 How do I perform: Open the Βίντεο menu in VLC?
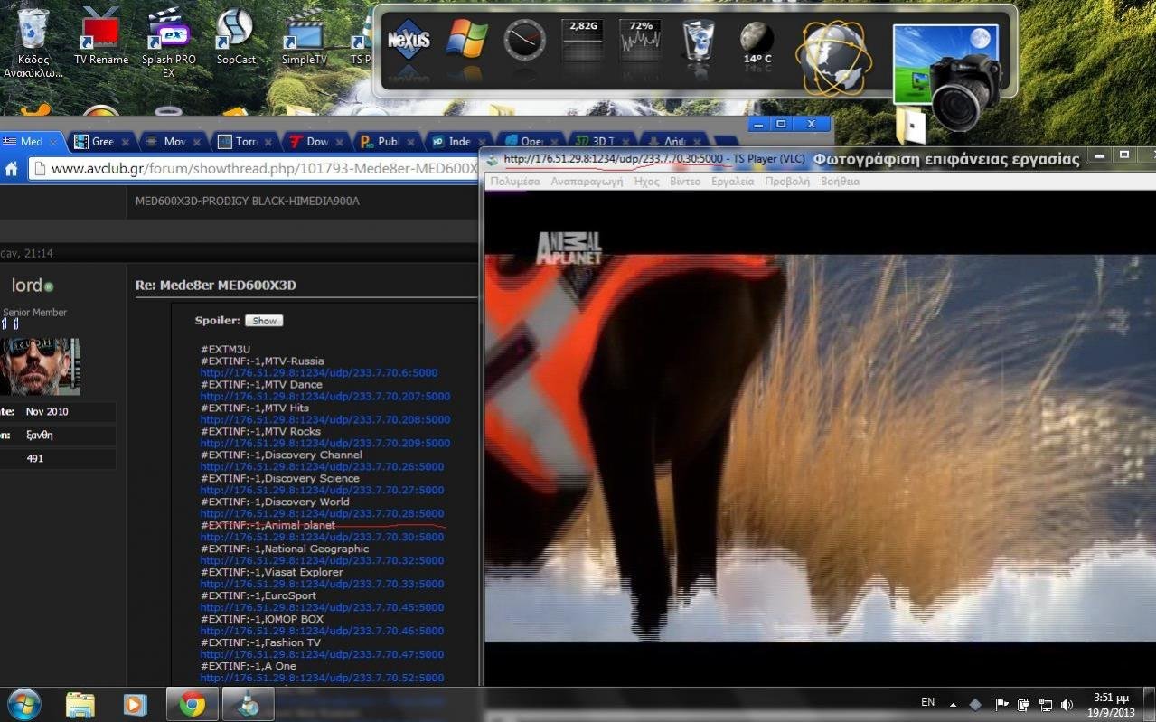(x=685, y=182)
